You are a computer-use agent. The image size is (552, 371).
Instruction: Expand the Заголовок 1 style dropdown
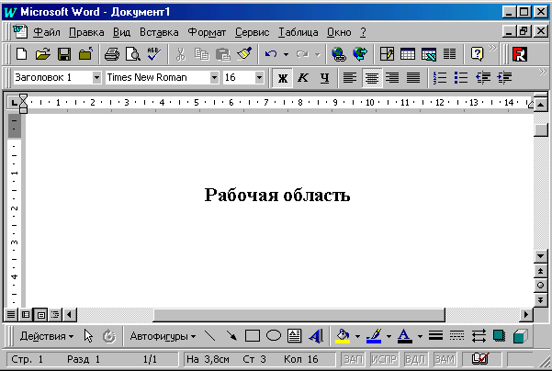[96, 77]
